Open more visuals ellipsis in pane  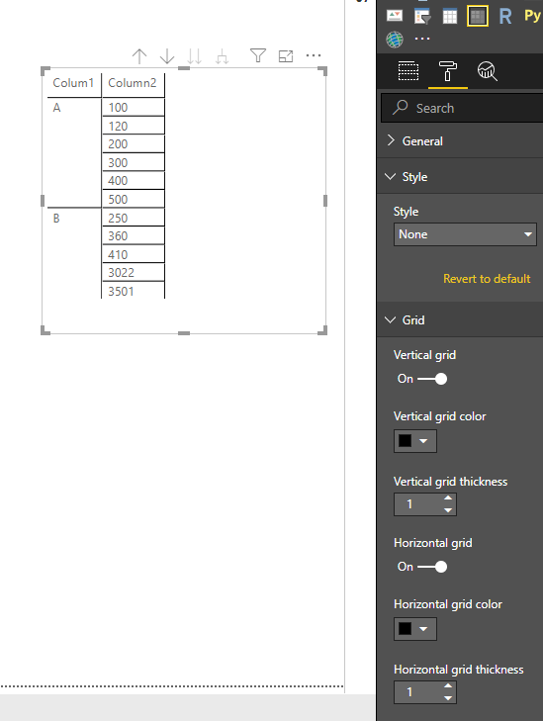[422, 39]
